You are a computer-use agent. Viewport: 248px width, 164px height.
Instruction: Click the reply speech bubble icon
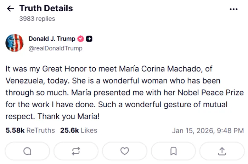click(x=27, y=151)
